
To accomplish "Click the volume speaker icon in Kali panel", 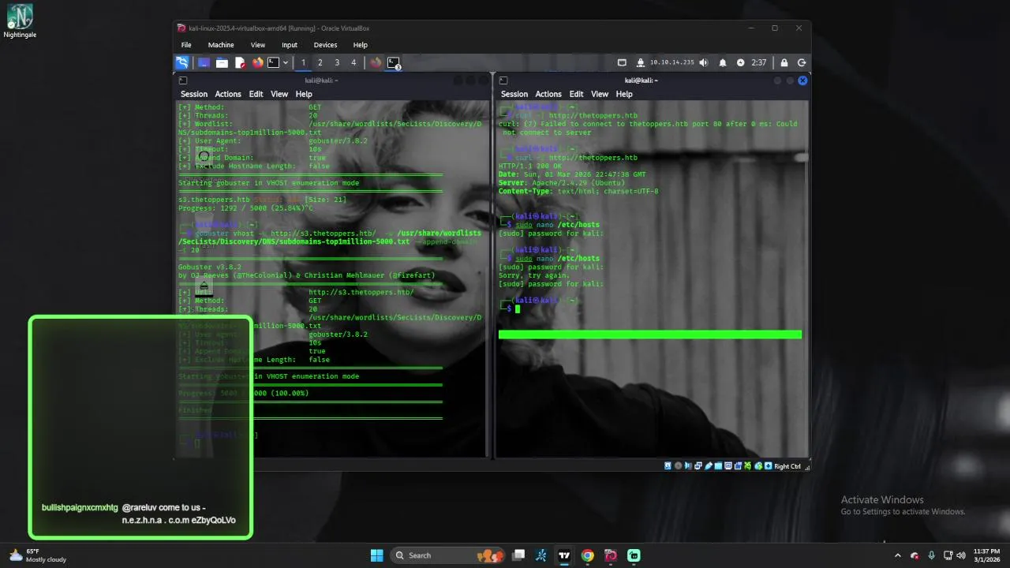I will (x=704, y=62).
